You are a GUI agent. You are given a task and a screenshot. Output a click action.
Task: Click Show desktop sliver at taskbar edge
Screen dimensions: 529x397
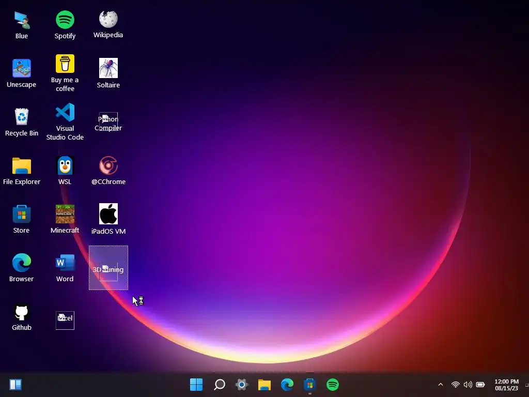(526, 385)
